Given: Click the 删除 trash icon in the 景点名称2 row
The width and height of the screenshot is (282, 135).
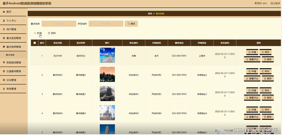Looking at the screenshot, I should coord(265,79).
